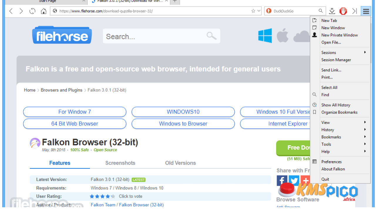Open a new tab with plus button

[x=174, y=1]
